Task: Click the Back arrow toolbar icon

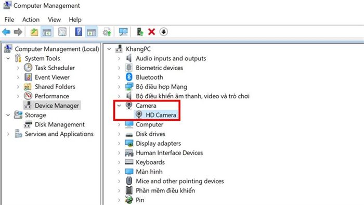Action: click(x=6, y=32)
